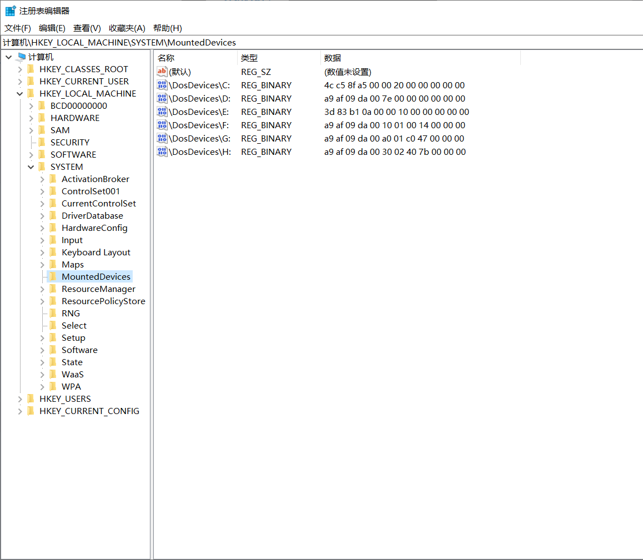The image size is (643, 560).
Task: Click the binary icon of \DosDevices\D: value
Action: [x=162, y=98]
